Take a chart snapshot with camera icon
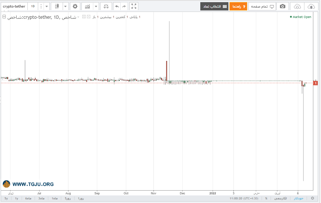321x203 pixels. pyautogui.click(x=282, y=6)
